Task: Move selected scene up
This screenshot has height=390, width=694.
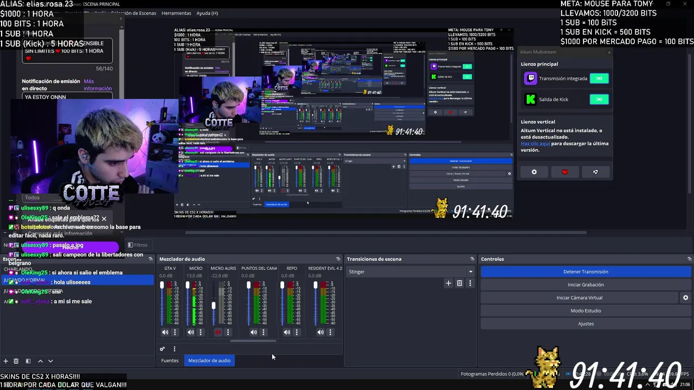Action: [x=41, y=361]
